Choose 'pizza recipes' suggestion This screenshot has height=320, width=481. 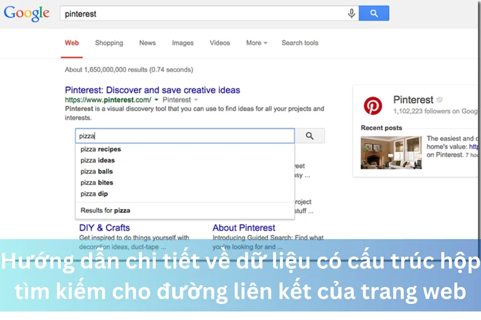click(x=185, y=149)
